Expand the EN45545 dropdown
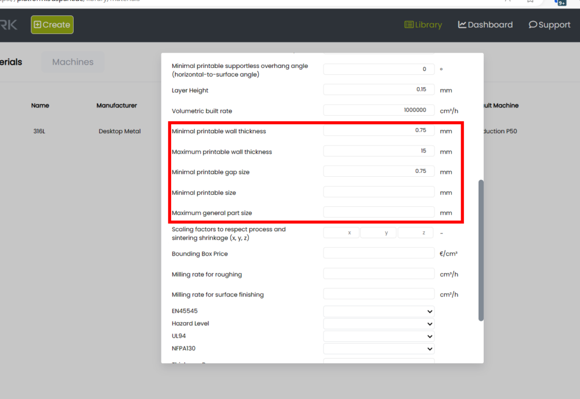 pos(378,311)
